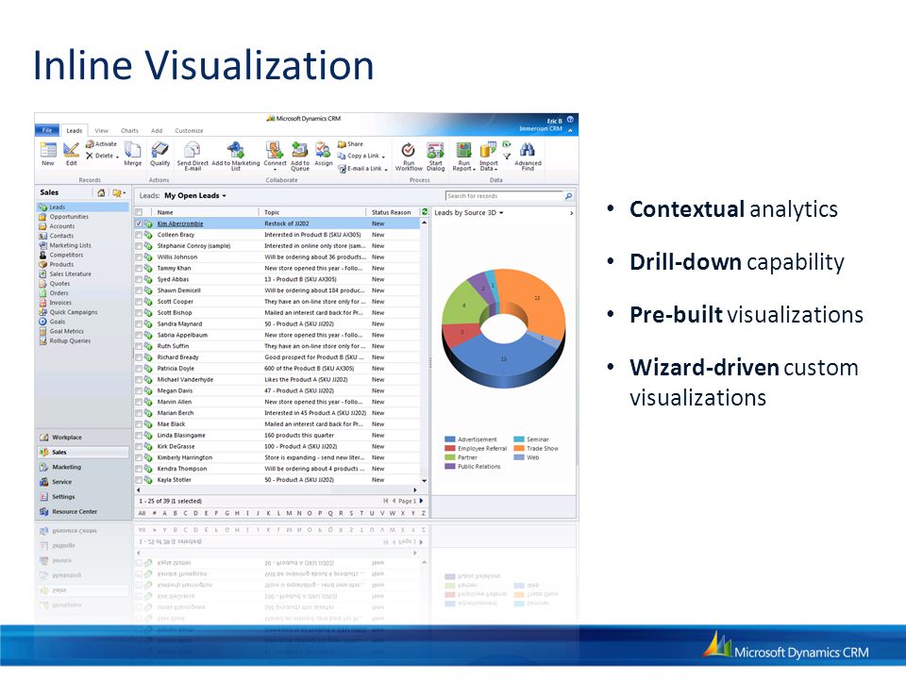
Task: Click the home icon in Sales header
Action: [101, 192]
